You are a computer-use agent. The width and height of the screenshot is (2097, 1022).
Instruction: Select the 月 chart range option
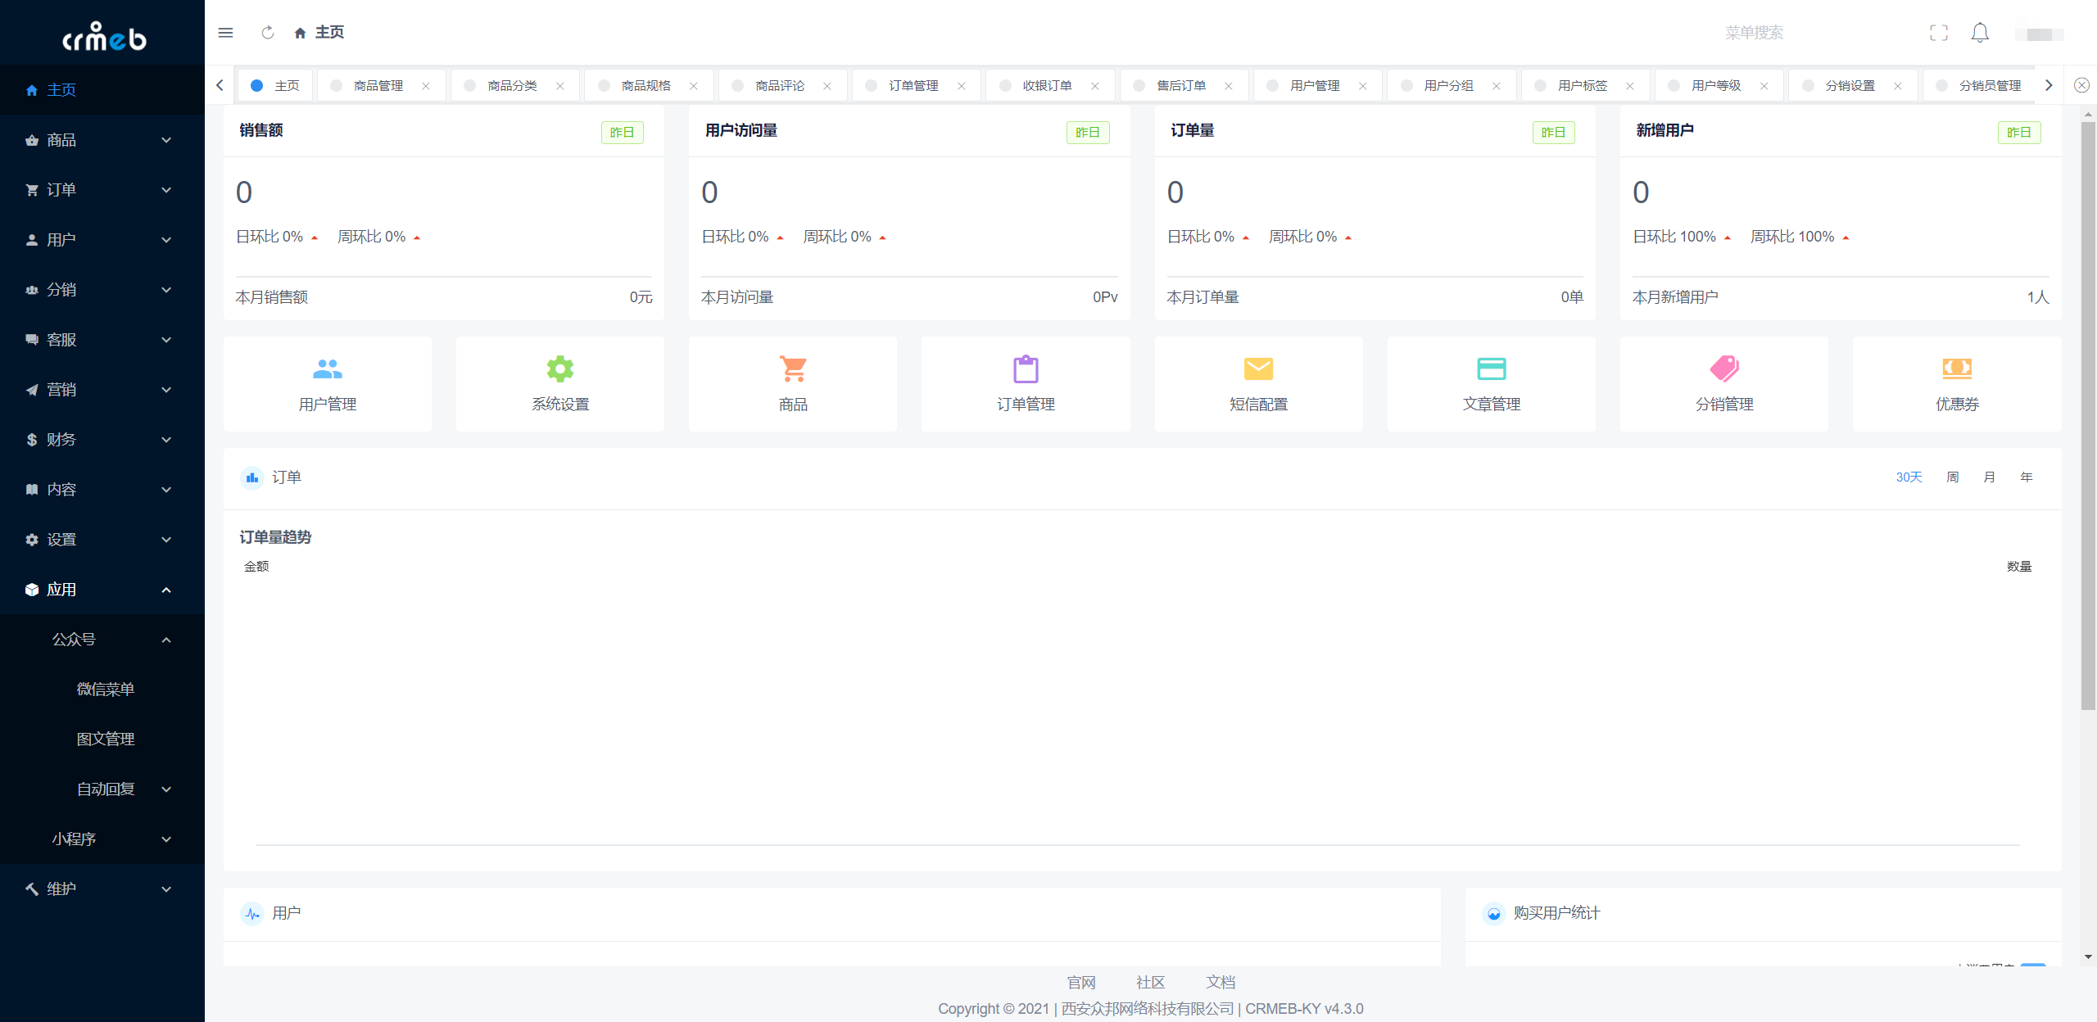1989,477
